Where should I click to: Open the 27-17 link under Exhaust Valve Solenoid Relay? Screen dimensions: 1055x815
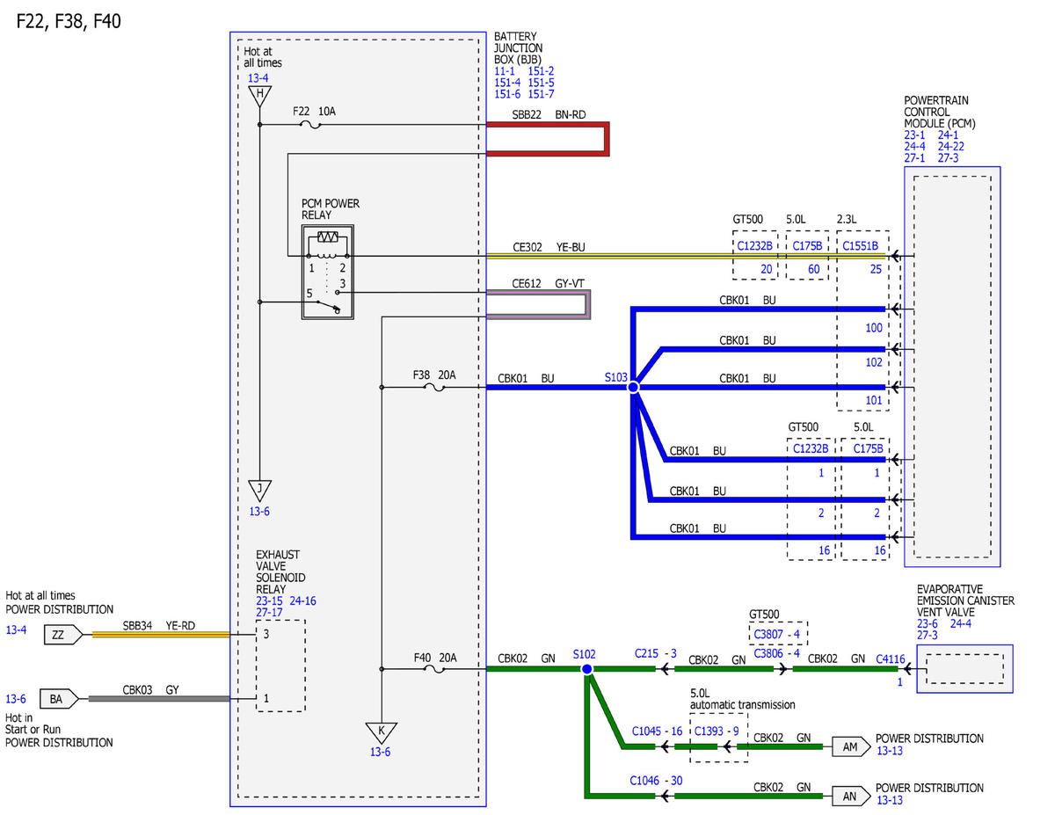(x=269, y=612)
